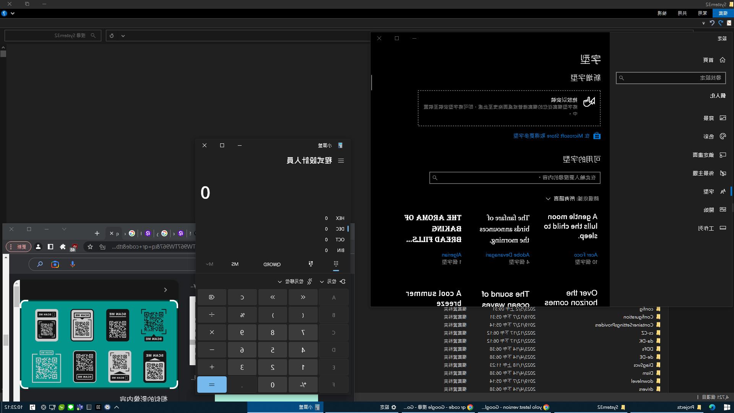
Task: Open the 檢視 ribbon tab in Explorer
Action: click(x=662, y=13)
